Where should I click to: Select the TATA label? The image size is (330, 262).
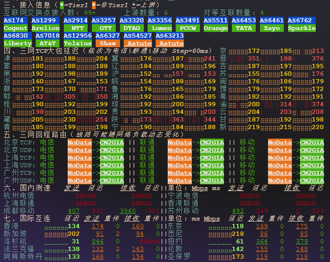point(244,28)
